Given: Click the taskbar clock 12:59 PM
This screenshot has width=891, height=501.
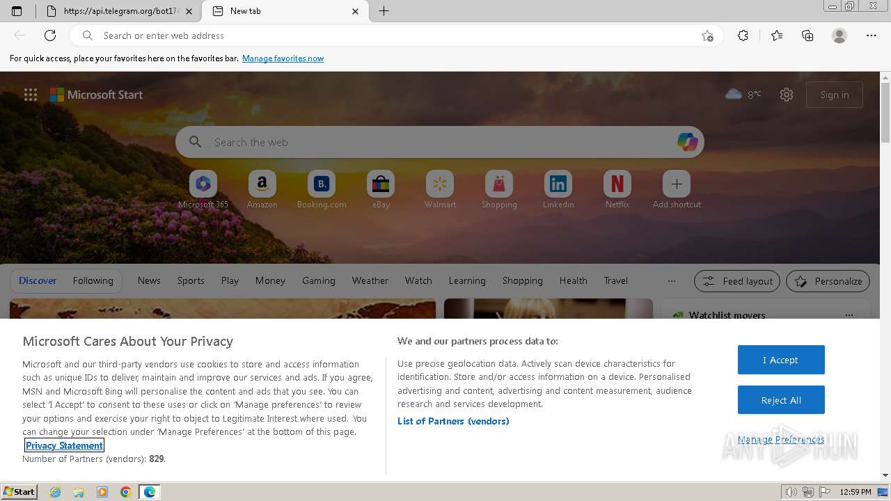Looking at the screenshot, I should tap(855, 492).
